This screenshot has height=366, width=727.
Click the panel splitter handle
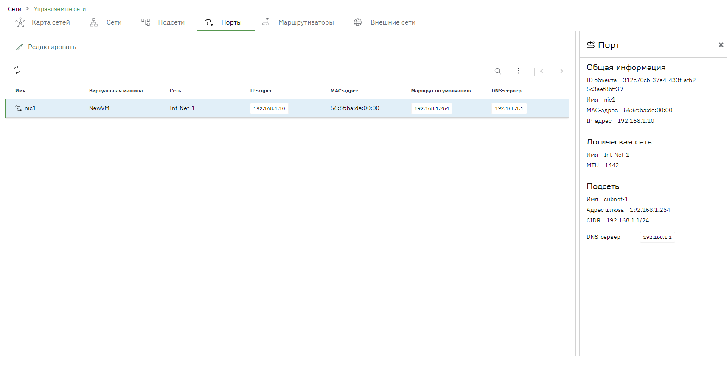click(x=578, y=194)
